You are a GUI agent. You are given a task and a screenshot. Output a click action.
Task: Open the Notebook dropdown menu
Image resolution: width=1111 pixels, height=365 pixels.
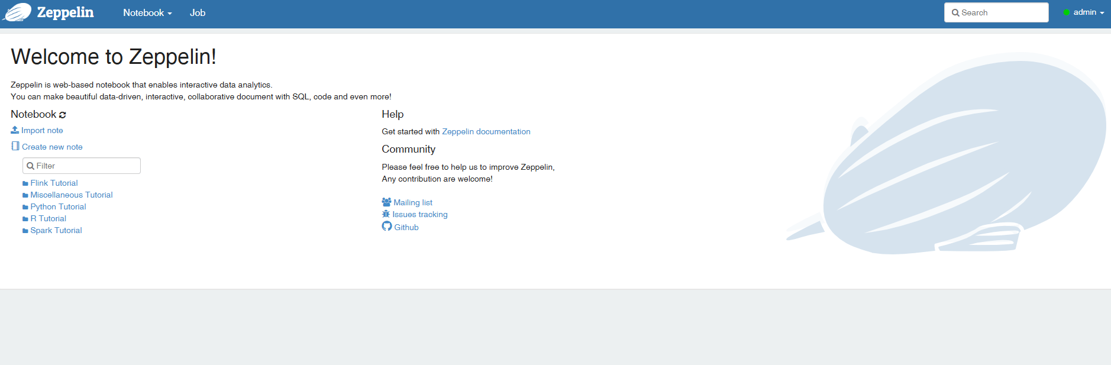[147, 13]
